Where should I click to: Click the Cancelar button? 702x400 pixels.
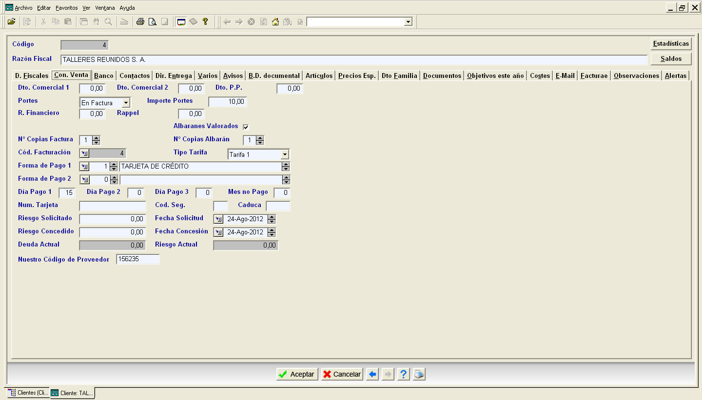click(x=342, y=374)
